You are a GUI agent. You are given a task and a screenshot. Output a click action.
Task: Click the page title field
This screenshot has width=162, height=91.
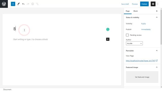click(61, 29)
